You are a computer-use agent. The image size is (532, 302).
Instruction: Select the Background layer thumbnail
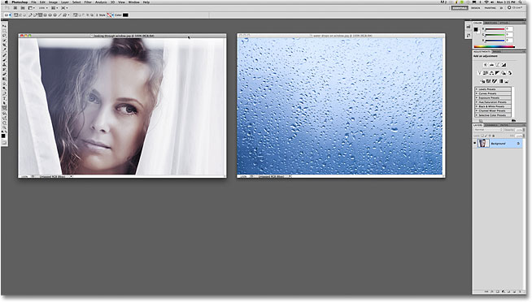click(484, 143)
